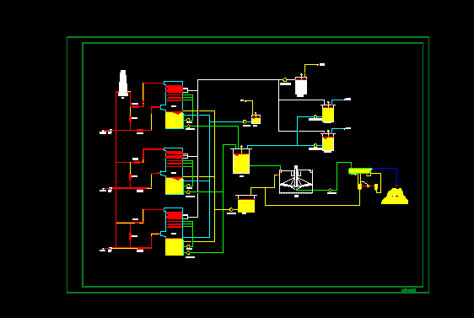Select the white chimney stack symbol
The image size is (474, 318).
pyautogui.click(x=123, y=84)
